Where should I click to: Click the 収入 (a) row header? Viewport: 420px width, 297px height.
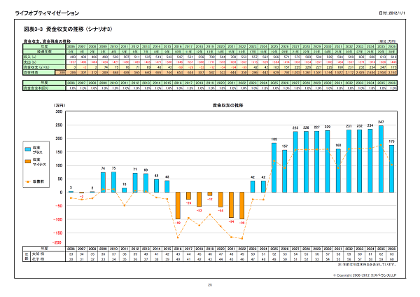[30, 57]
